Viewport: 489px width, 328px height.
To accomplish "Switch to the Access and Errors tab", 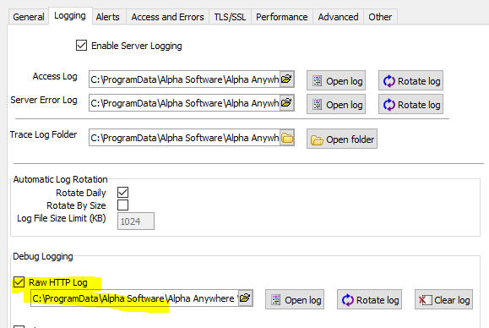I will (167, 17).
